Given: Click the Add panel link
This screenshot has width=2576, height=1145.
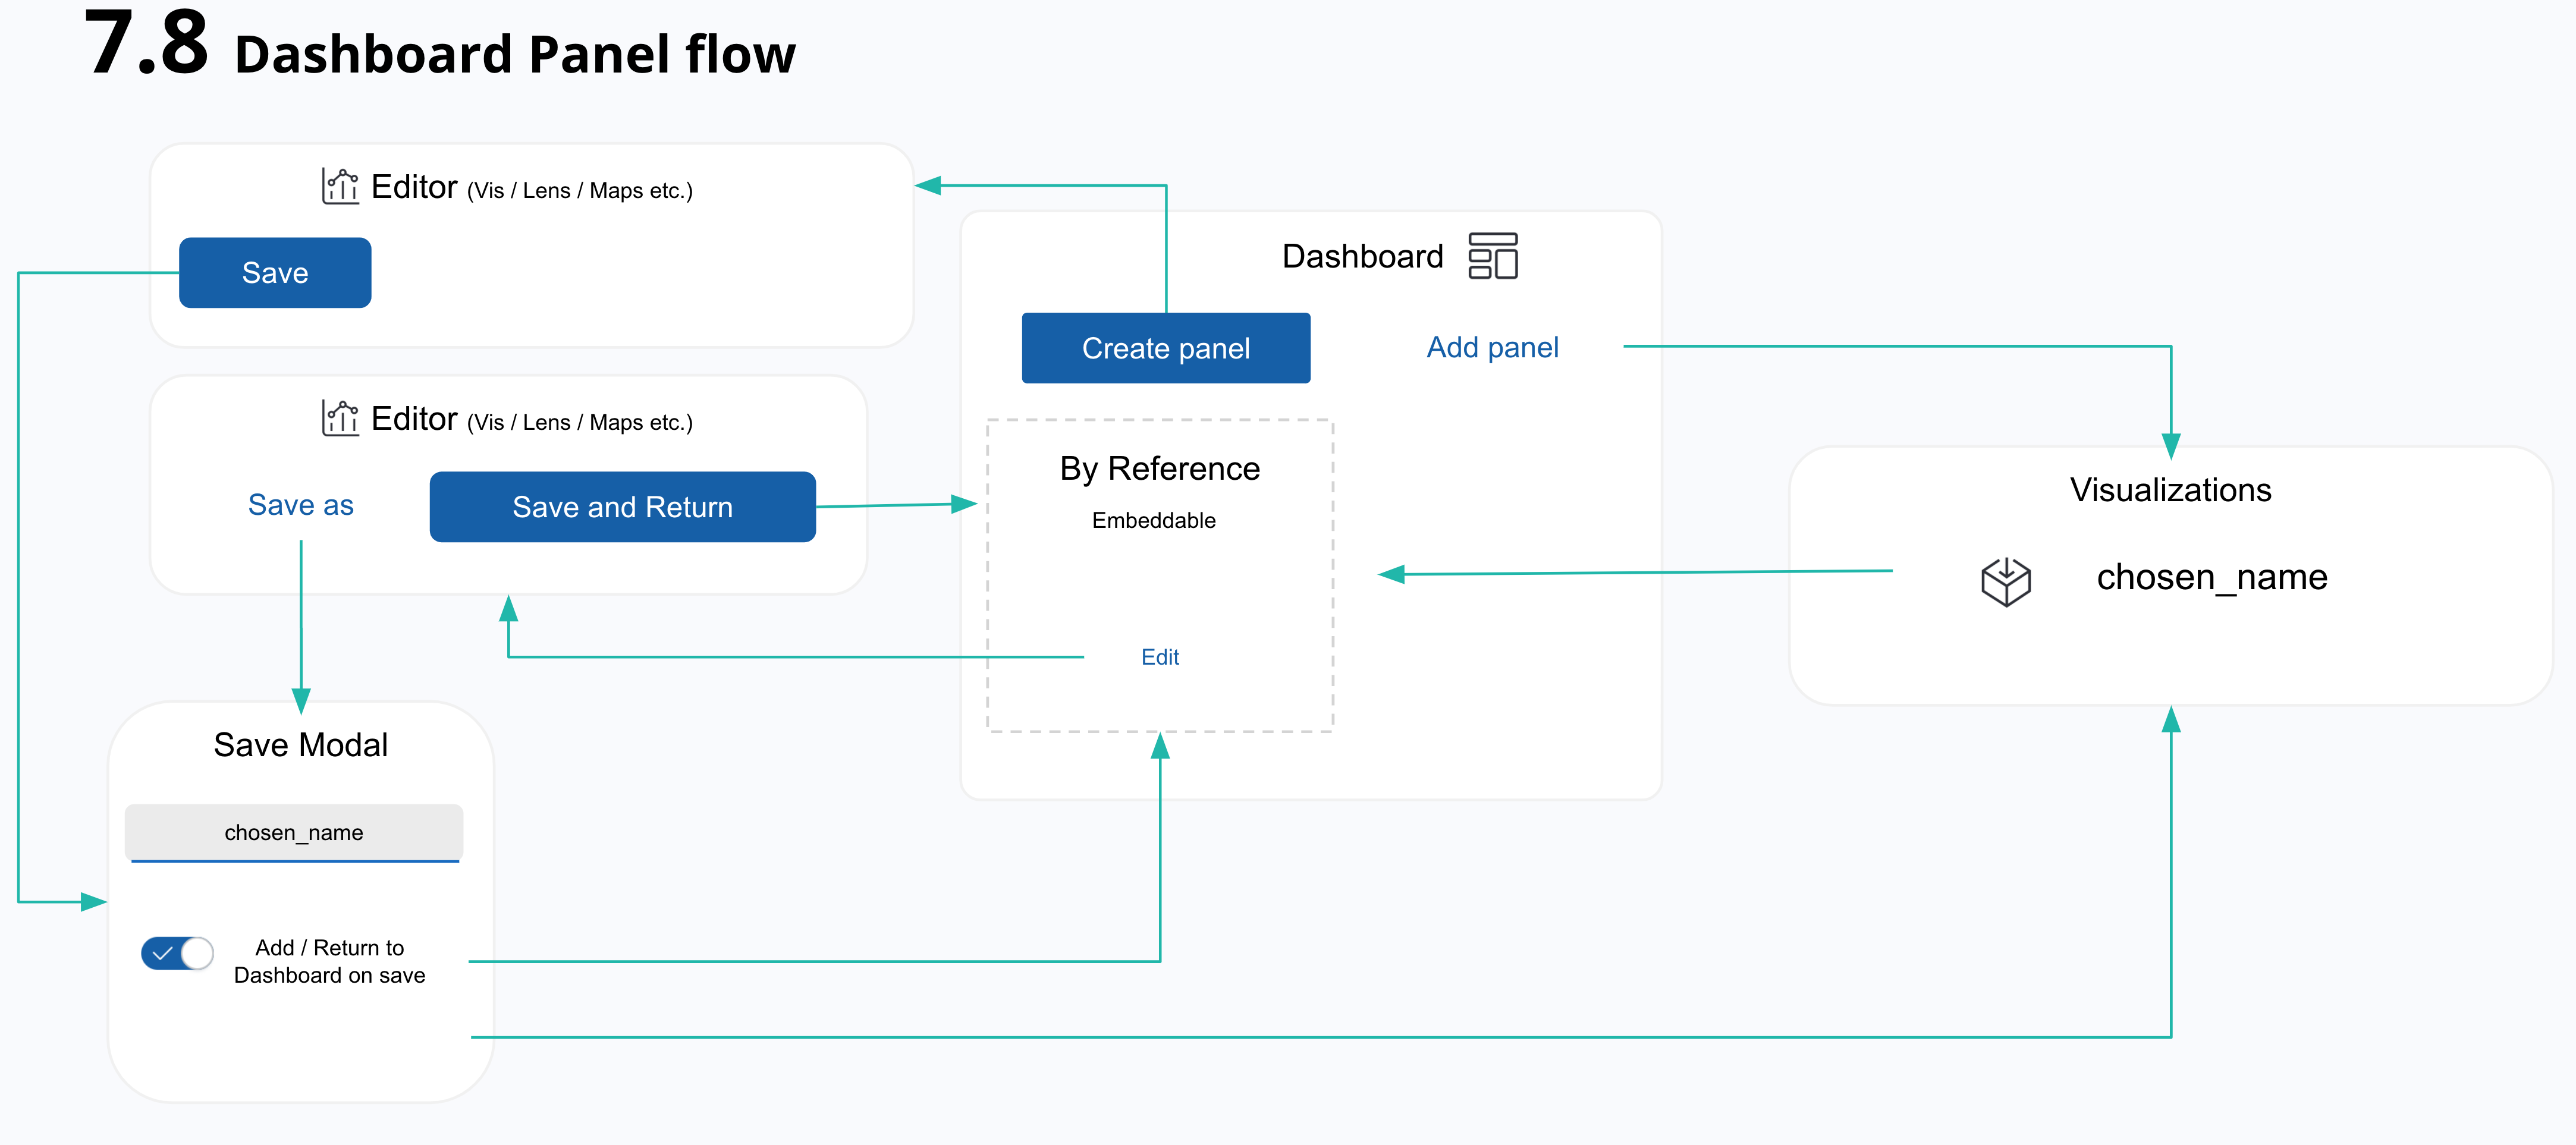Looking at the screenshot, I should pyautogui.click(x=1491, y=347).
